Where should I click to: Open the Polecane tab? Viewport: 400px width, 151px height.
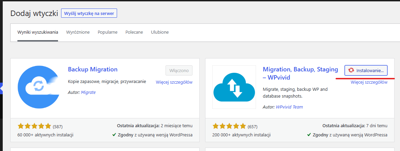(134, 32)
